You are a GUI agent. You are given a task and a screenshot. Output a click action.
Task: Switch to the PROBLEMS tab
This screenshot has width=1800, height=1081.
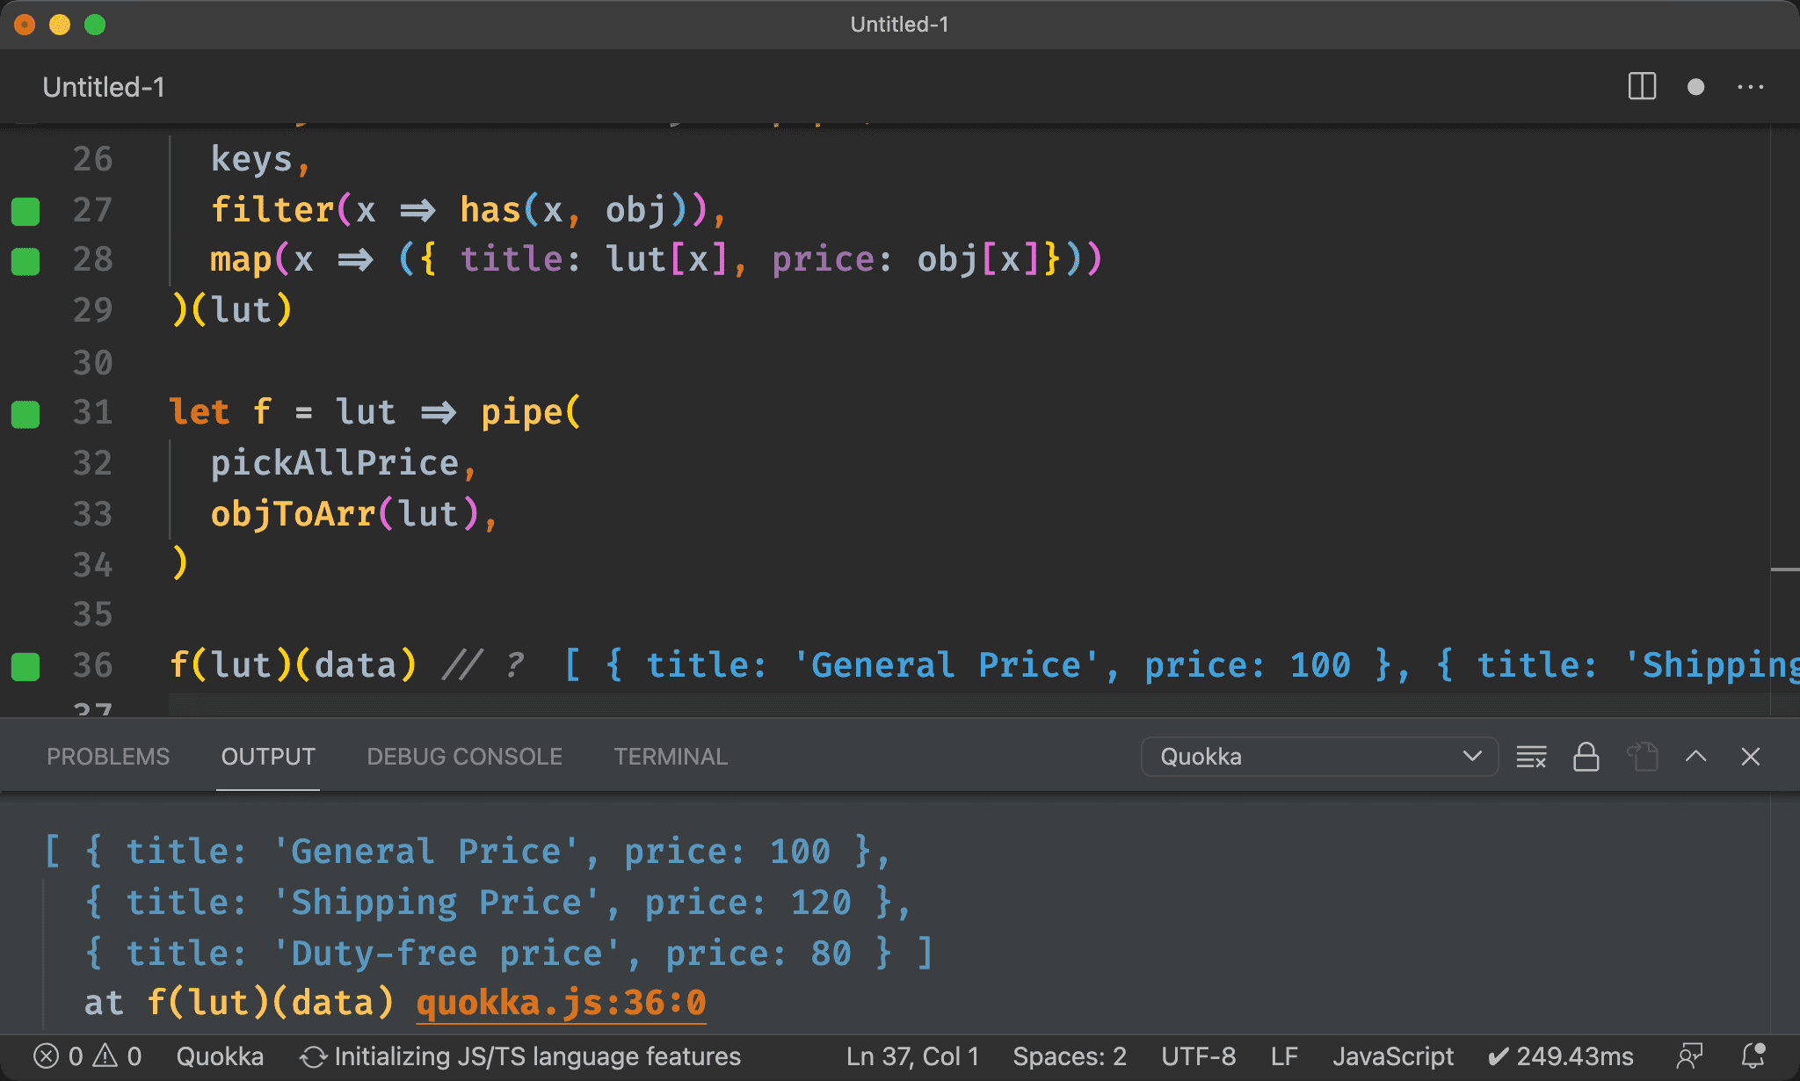coord(108,757)
